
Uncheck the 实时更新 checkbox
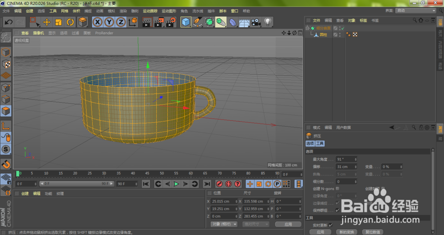click(x=331, y=225)
